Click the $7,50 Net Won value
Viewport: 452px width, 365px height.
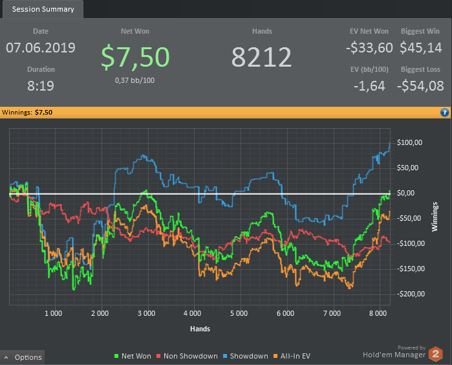[x=135, y=58]
